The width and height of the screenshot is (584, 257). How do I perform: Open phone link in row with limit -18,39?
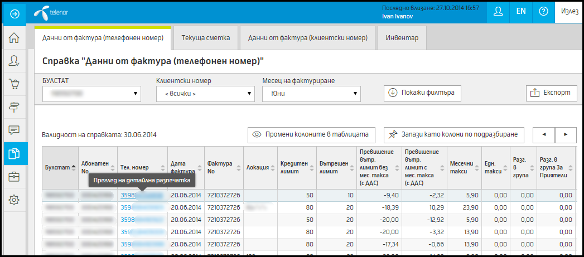[142, 207]
